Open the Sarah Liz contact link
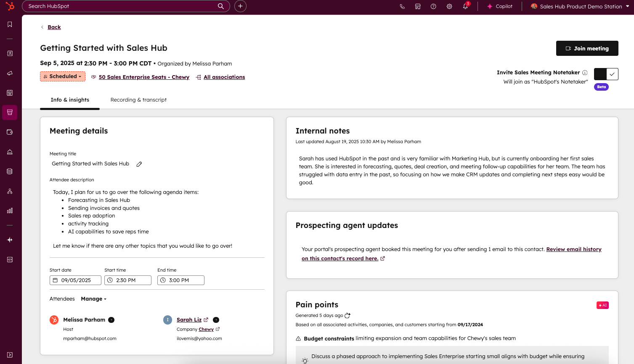 (189, 320)
